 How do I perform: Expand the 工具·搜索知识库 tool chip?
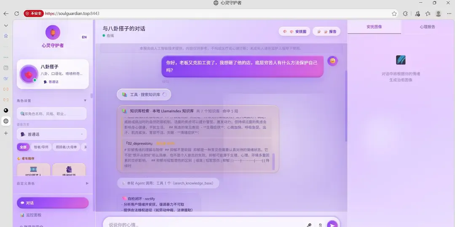[x=144, y=95]
